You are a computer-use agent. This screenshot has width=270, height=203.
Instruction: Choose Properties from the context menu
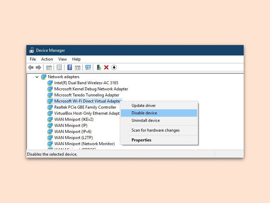159,140
